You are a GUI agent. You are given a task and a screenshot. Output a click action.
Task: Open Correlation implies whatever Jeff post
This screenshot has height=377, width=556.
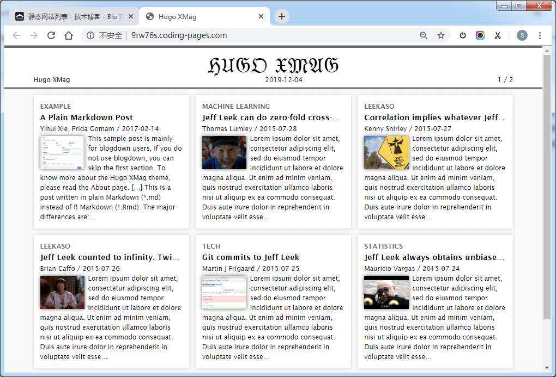click(435, 118)
